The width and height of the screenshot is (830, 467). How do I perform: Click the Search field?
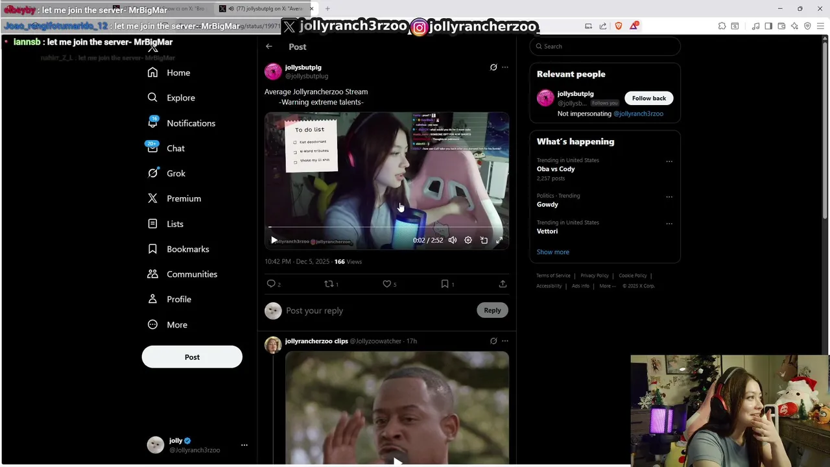click(605, 46)
